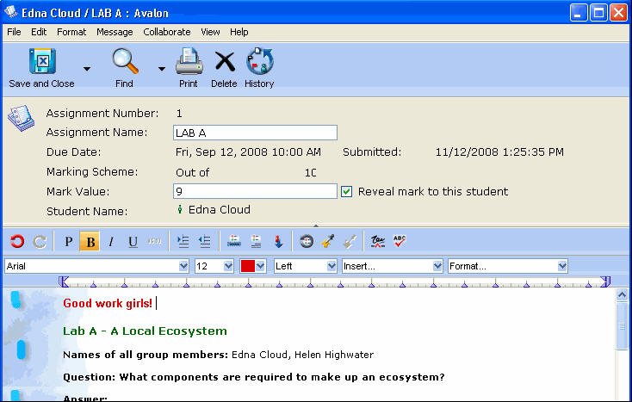Image resolution: width=632 pixels, height=402 pixels.
Task: Toggle Underline formatting
Action: (133, 242)
